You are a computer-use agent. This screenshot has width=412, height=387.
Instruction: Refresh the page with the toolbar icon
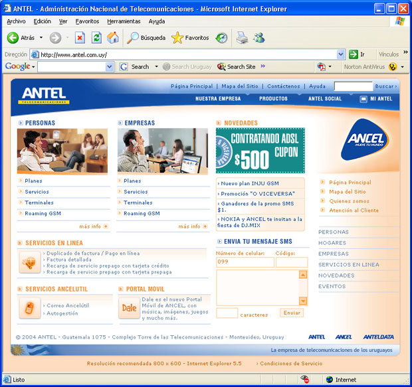pos(96,38)
